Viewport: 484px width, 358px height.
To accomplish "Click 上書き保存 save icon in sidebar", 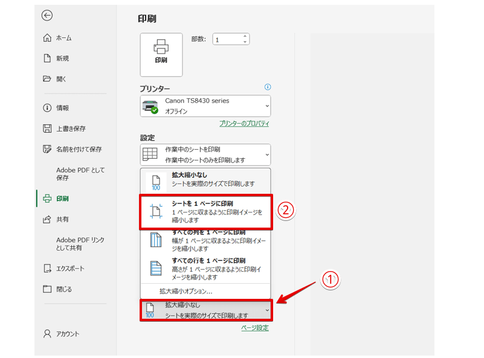I will coord(47,129).
